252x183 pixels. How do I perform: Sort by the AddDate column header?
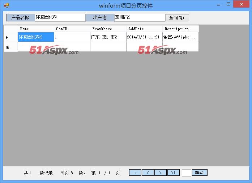tap(144, 29)
